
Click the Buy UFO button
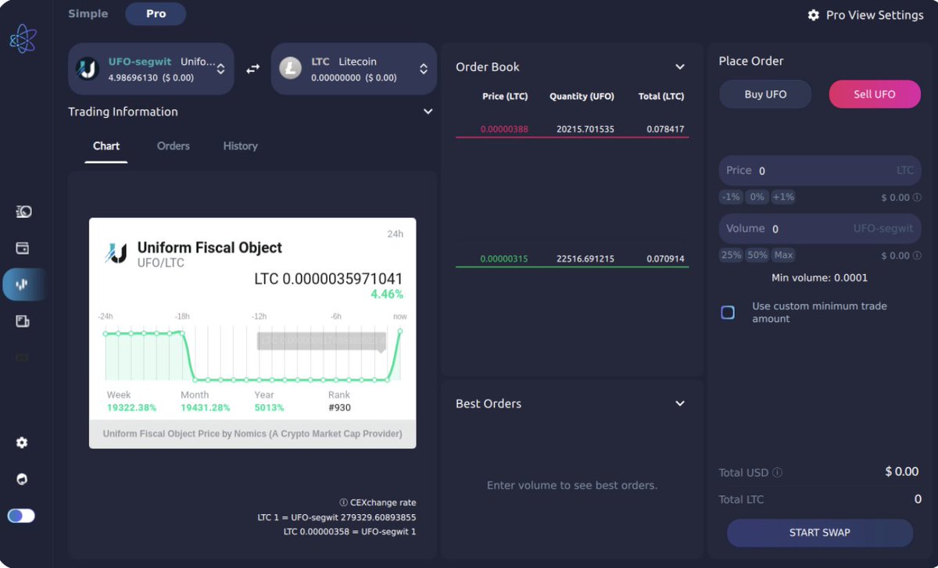pyautogui.click(x=765, y=94)
